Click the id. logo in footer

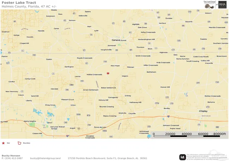[x=182, y=157]
